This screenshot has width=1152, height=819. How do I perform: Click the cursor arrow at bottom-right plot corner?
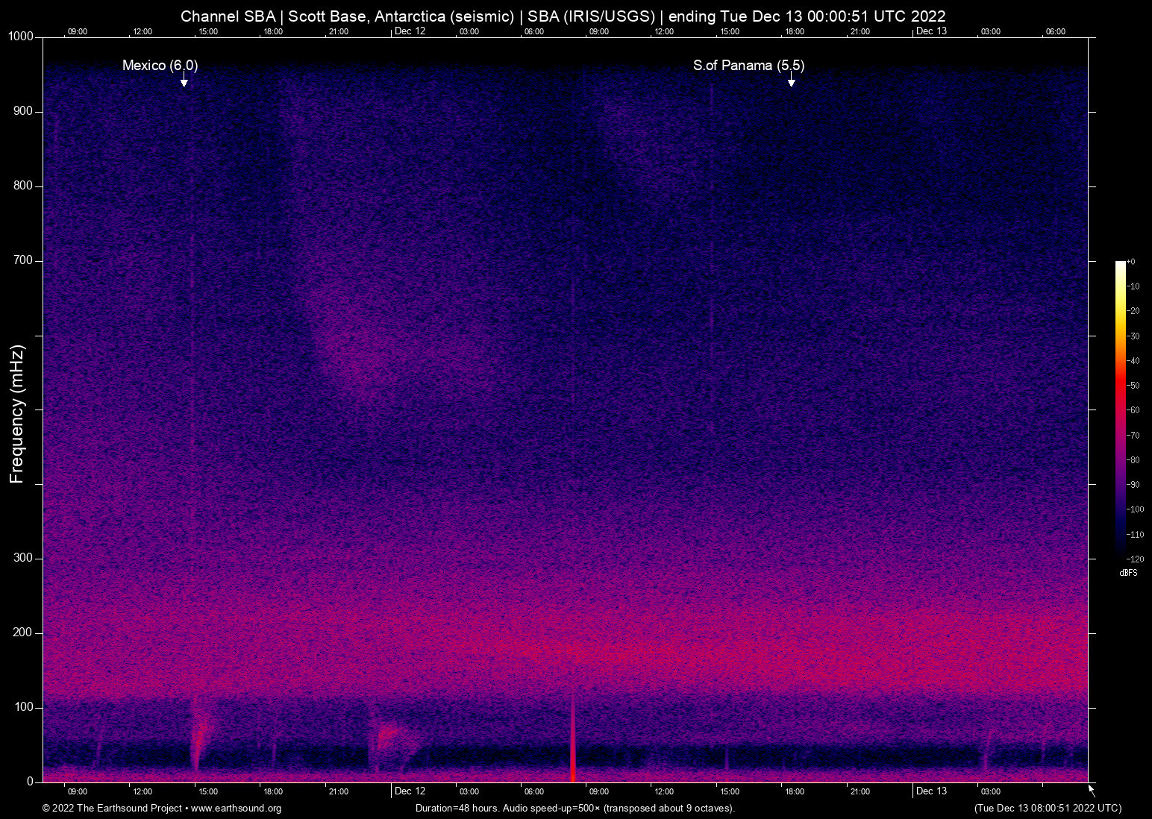pos(1092,791)
